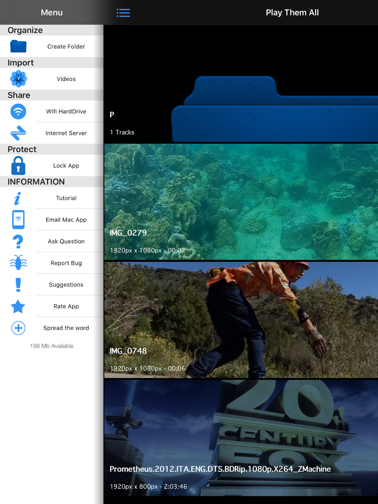Tap the question mark icon for Ask Question
Screen dimensions: 378x504
pos(18,241)
